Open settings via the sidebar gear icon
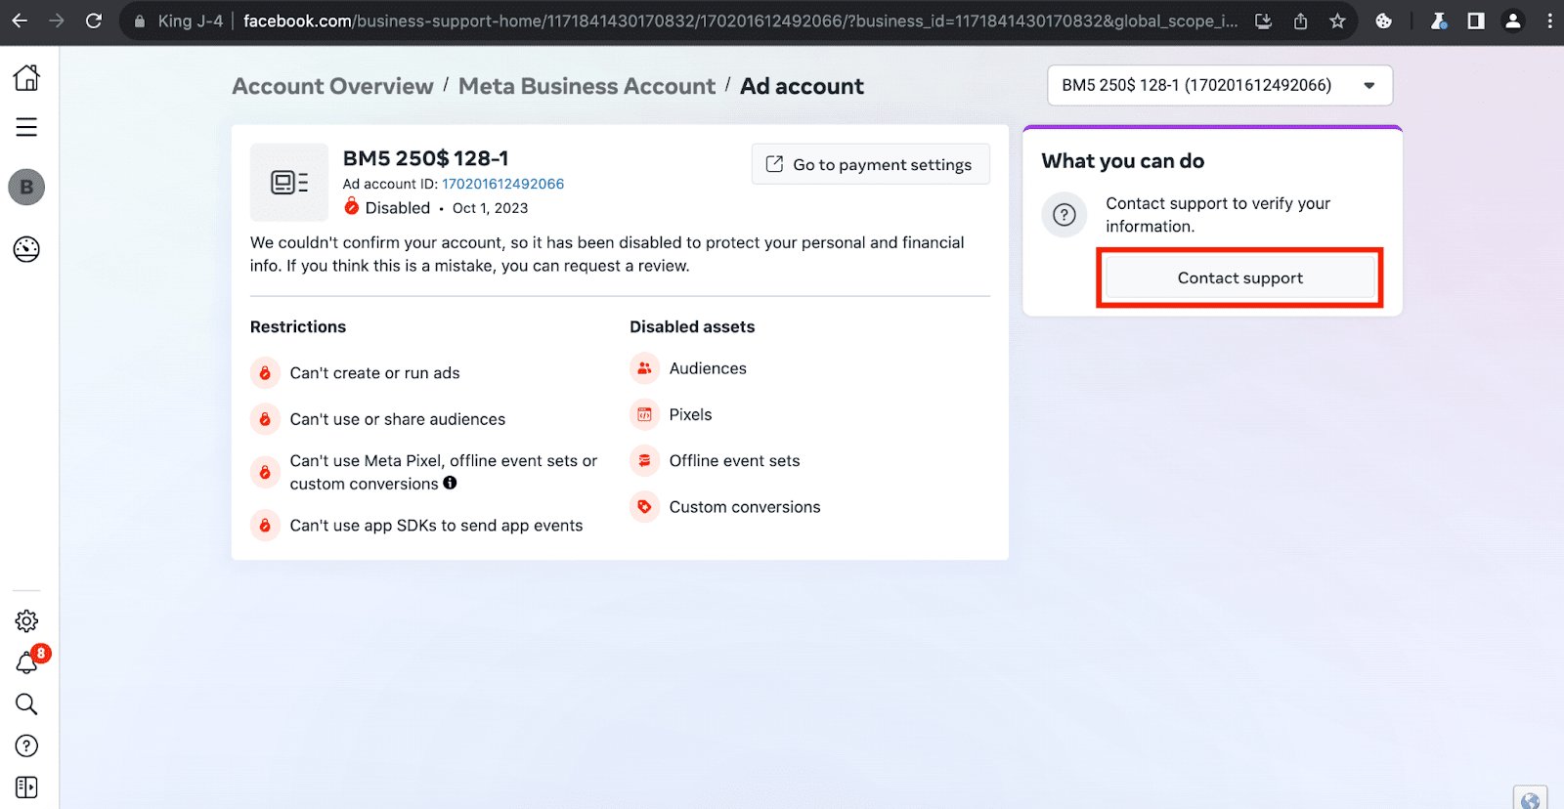The image size is (1564, 809). point(26,620)
